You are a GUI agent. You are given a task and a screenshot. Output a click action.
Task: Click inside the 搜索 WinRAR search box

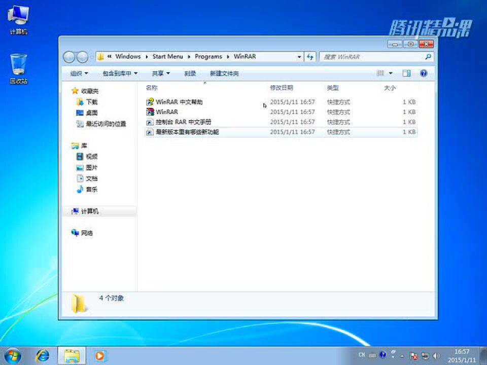click(375, 56)
